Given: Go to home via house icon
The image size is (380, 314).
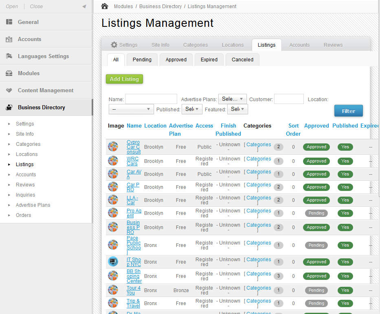Looking at the screenshot, I should (x=104, y=6).
